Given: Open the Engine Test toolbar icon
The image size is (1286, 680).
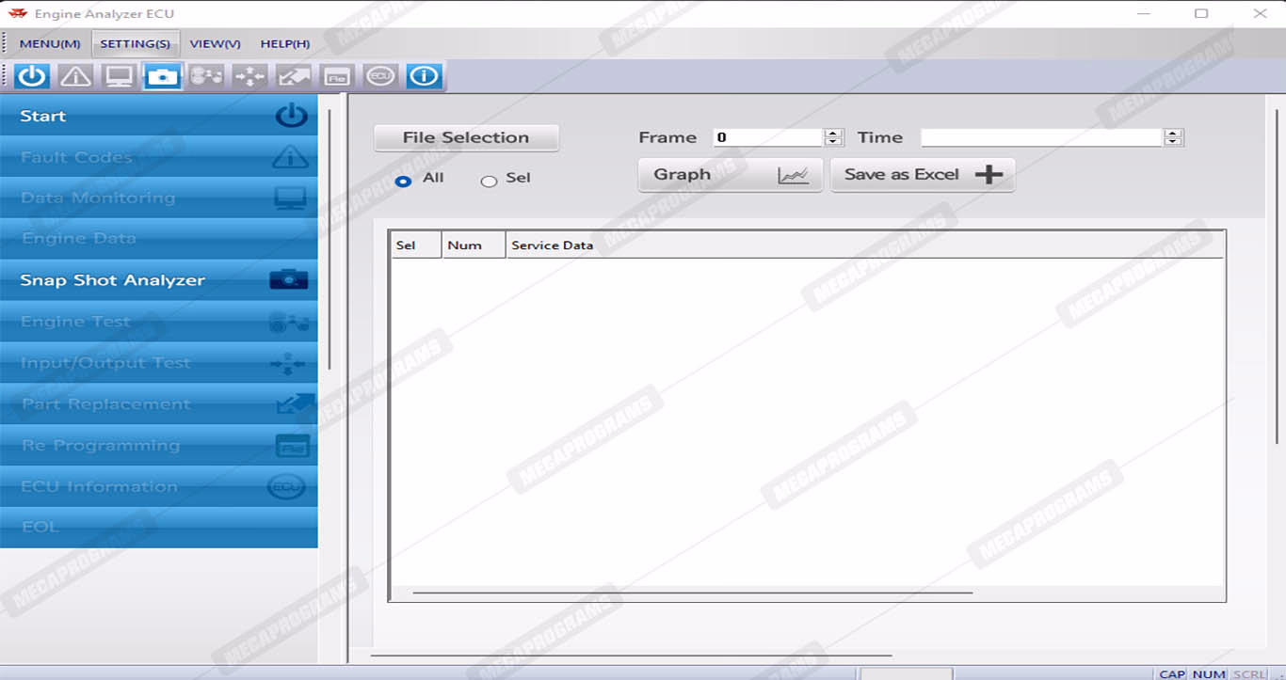Looking at the screenshot, I should [x=206, y=76].
